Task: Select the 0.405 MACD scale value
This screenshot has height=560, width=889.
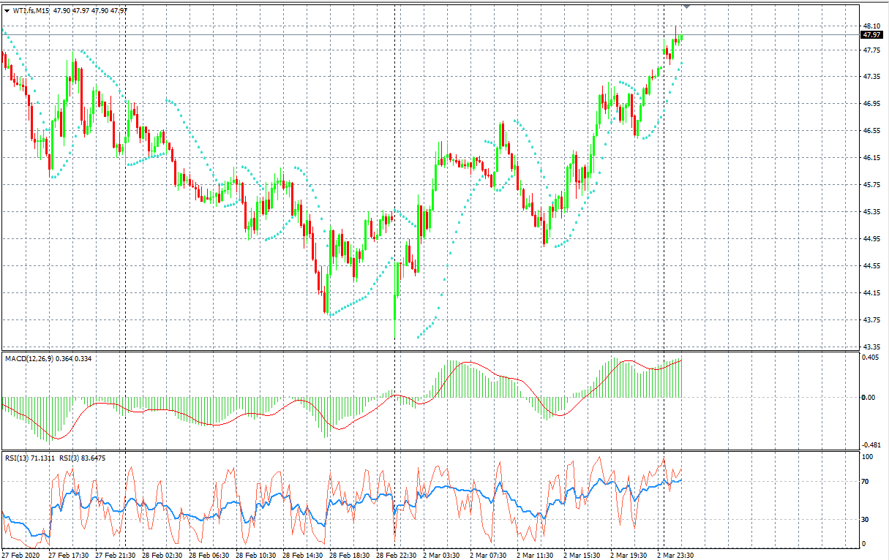Action: pos(871,358)
